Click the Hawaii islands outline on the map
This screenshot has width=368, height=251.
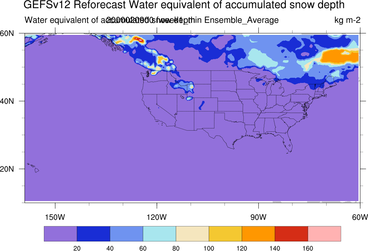33,168
